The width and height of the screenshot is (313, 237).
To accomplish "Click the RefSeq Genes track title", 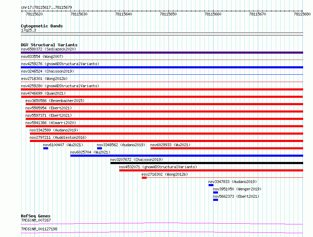I will [36, 216].
